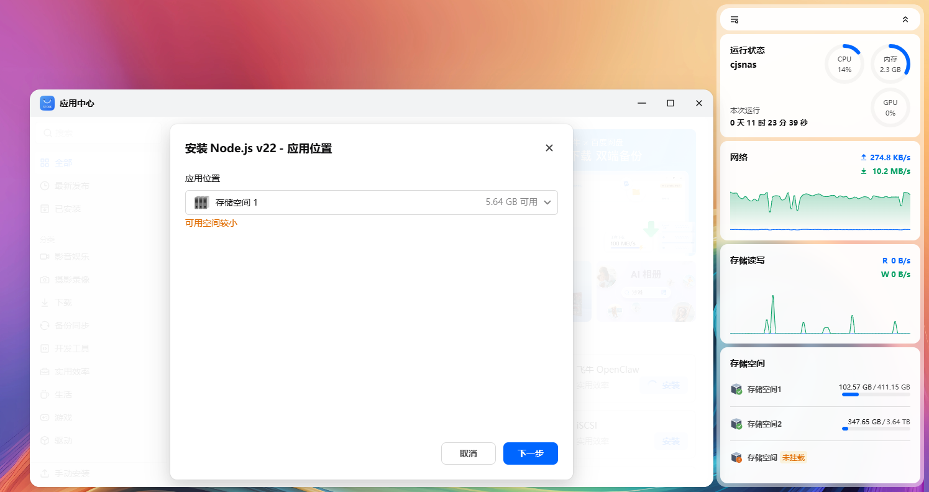Click 下一步 to continue installation
929x492 pixels.
(531, 453)
